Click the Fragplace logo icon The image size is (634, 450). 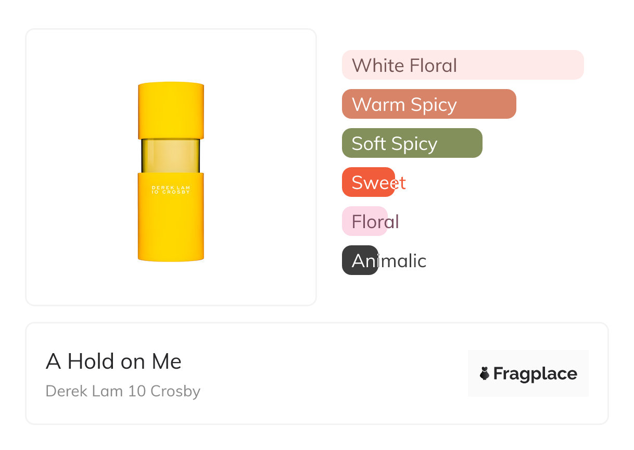[x=485, y=373]
